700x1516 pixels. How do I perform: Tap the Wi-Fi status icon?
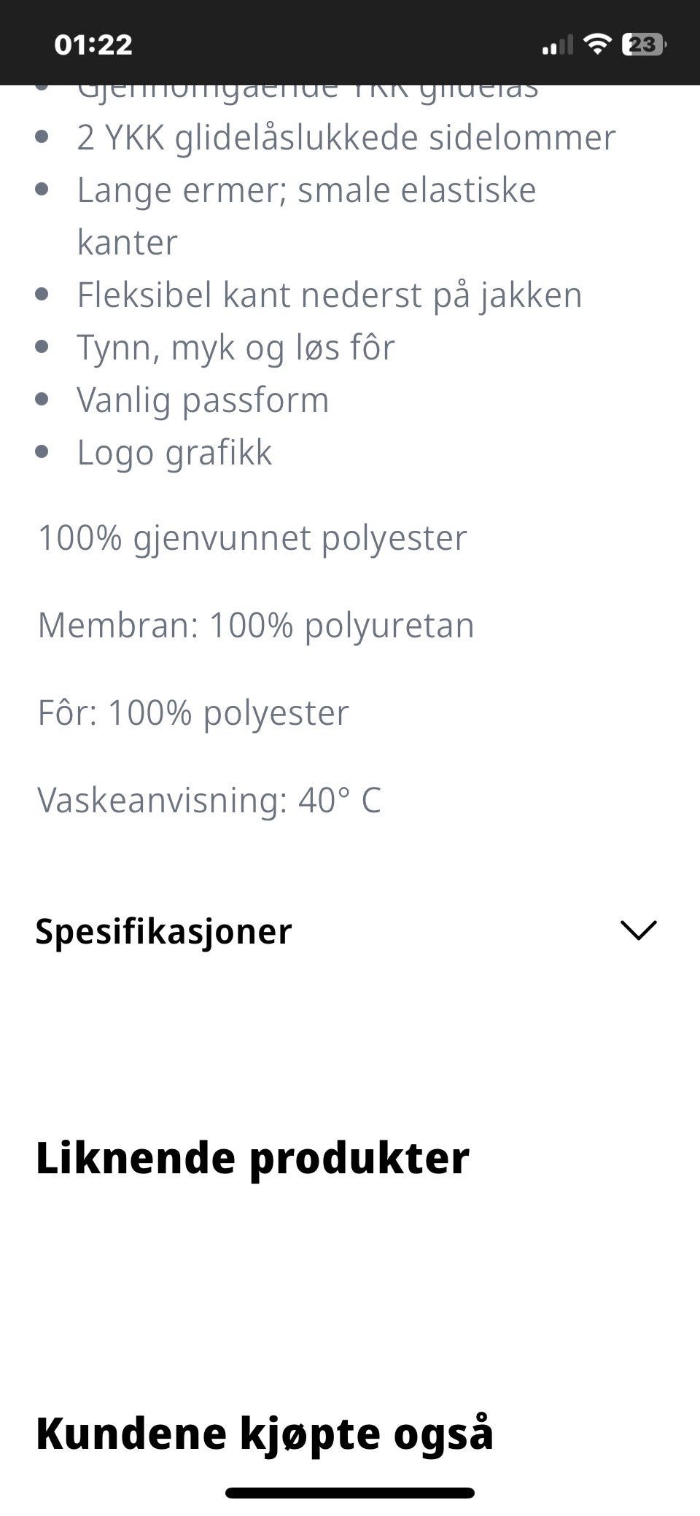(x=597, y=44)
